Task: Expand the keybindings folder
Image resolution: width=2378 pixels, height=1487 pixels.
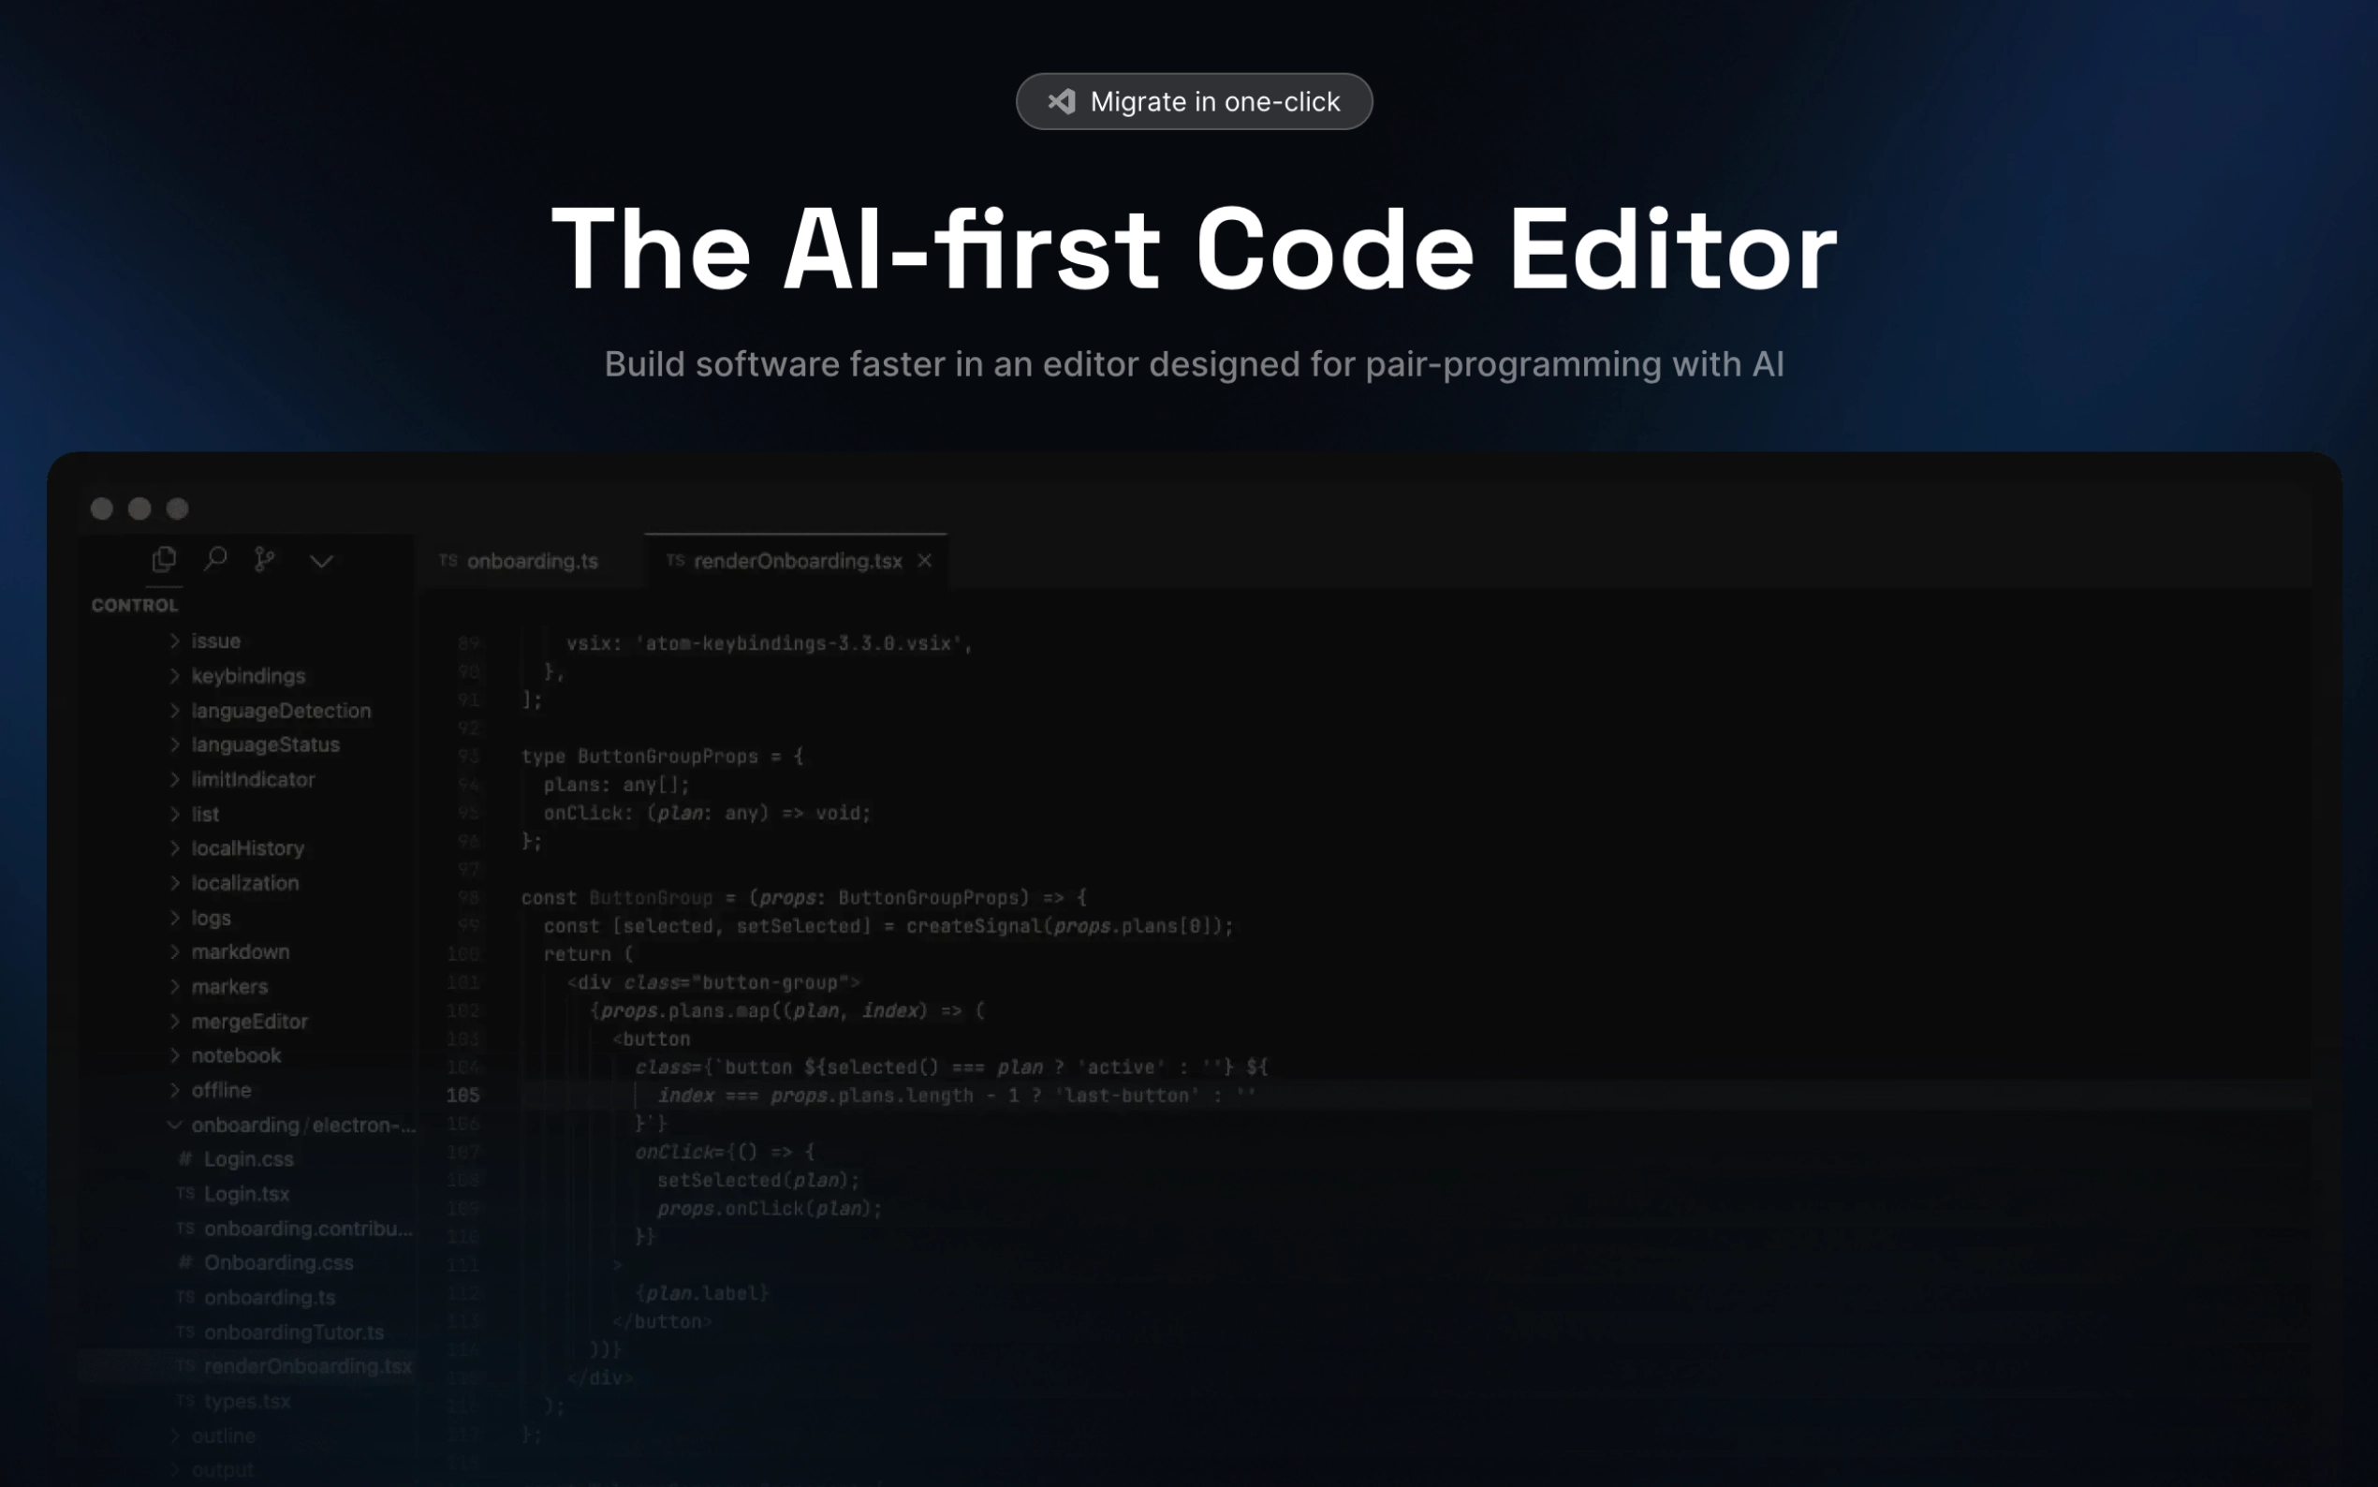Action: pos(248,676)
